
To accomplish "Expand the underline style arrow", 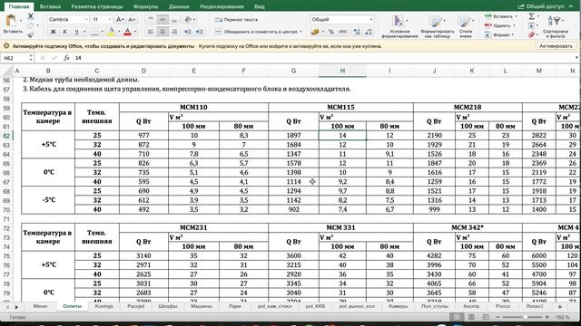I will pos(84,32).
